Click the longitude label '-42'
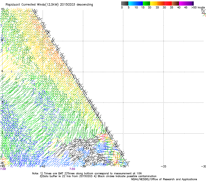The height and width of the screenshot is (181, 206). 42,167
